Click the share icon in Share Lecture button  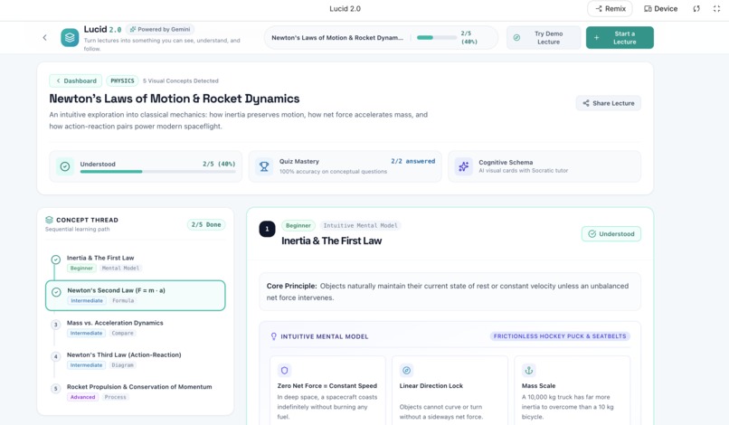pyautogui.click(x=586, y=103)
